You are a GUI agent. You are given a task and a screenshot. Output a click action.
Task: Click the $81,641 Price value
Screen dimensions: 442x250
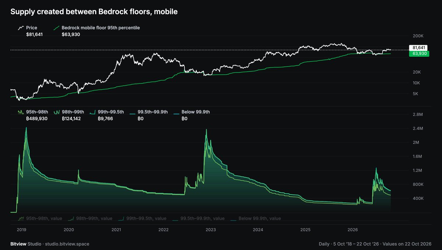tap(34, 35)
